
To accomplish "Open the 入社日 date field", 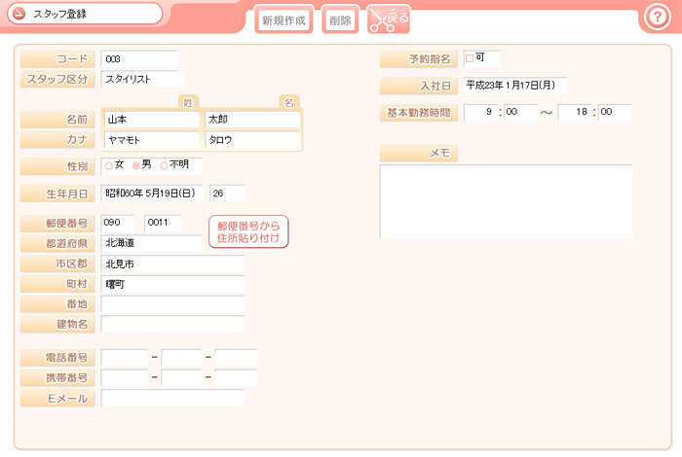I will pos(514,86).
